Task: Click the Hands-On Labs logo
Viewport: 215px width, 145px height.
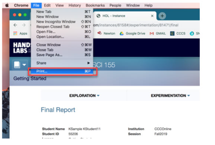Action: click(x=22, y=48)
